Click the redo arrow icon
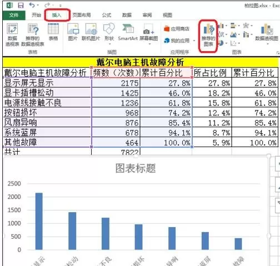 pyautogui.click(x=47, y=5)
